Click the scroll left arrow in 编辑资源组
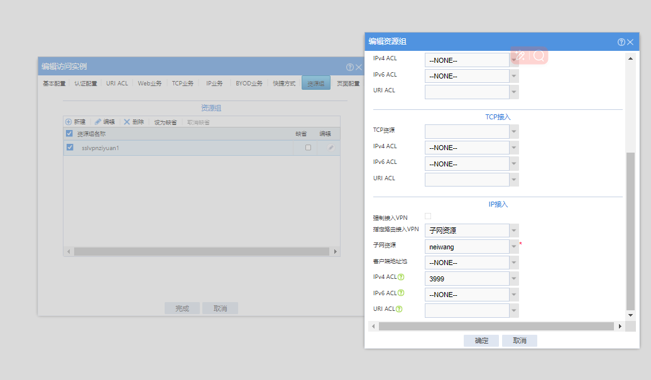 click(x=373, y=327)
